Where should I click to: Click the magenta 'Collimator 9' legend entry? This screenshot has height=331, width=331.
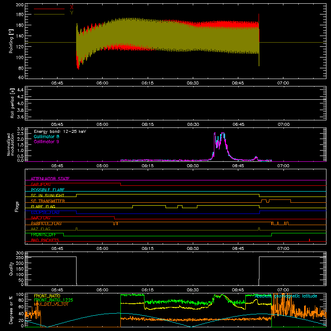coord(46,142)
